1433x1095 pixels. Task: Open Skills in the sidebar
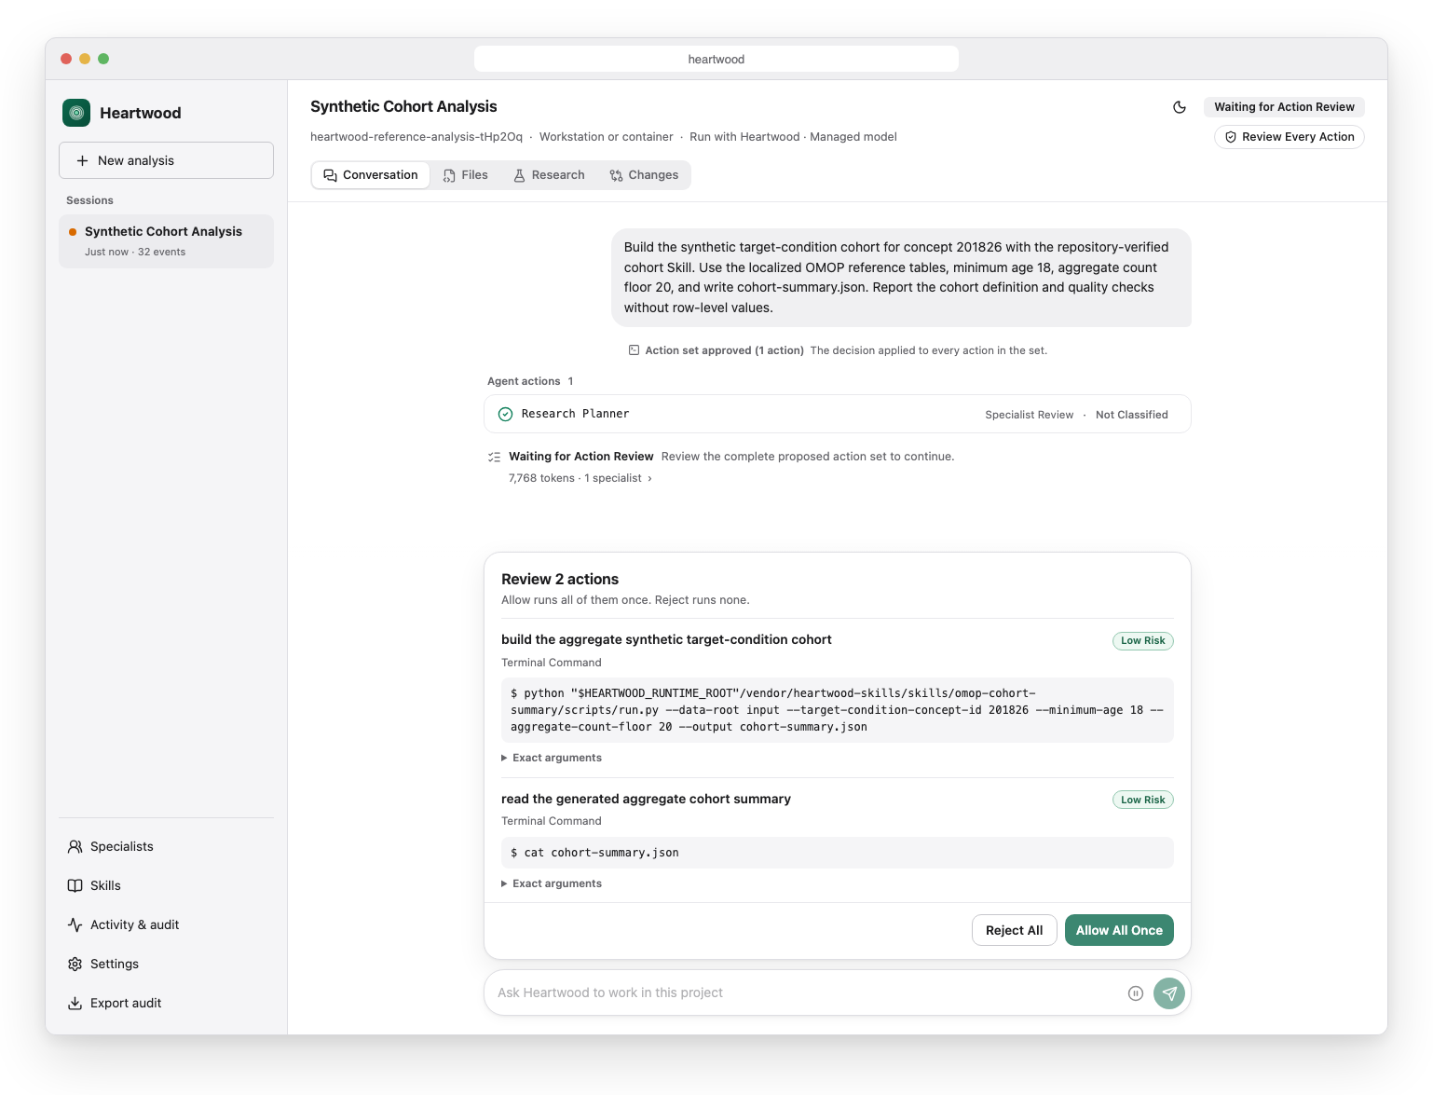pos(166,886)
